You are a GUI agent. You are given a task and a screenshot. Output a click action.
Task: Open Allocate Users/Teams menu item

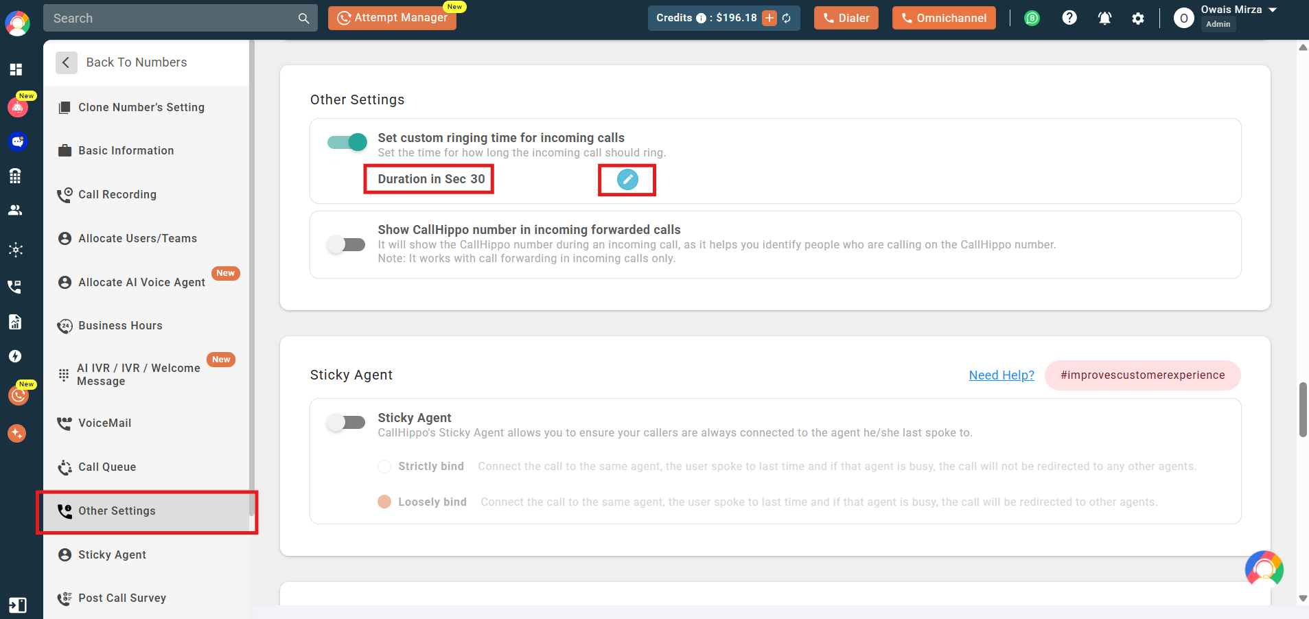click(x=146, y=239)
